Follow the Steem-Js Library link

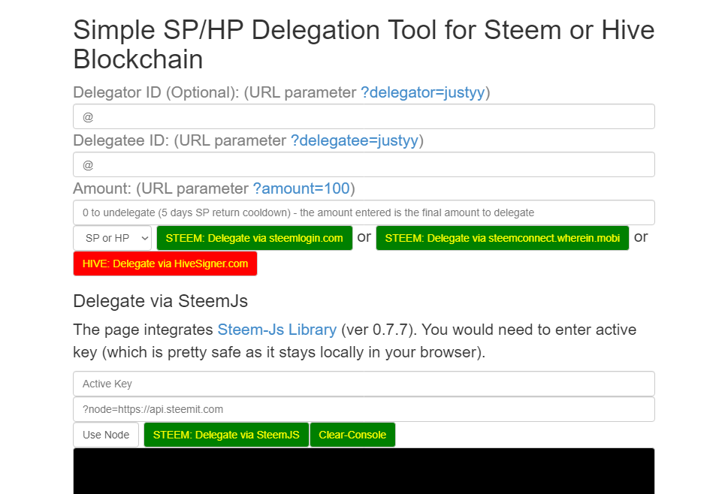pos(277,330)
